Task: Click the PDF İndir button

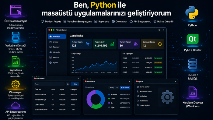Action: click(x=125, y=88)
